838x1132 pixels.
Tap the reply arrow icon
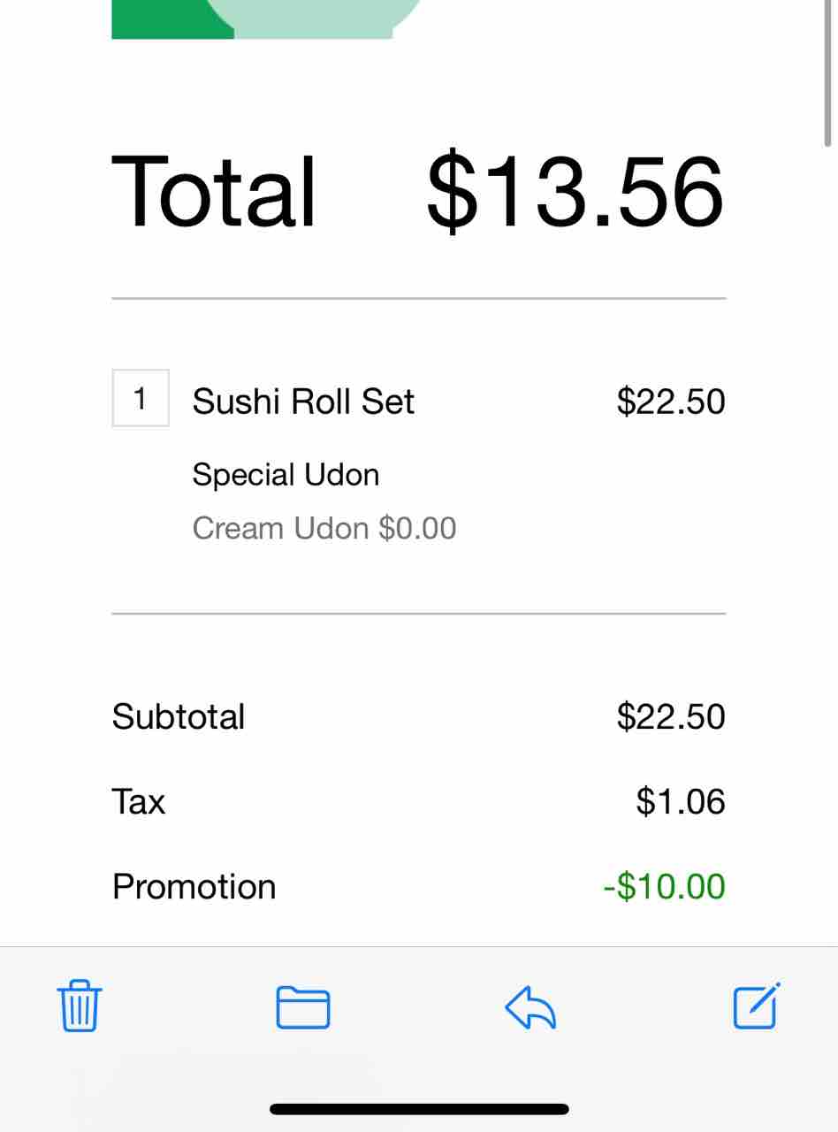tap(530, 1007)
